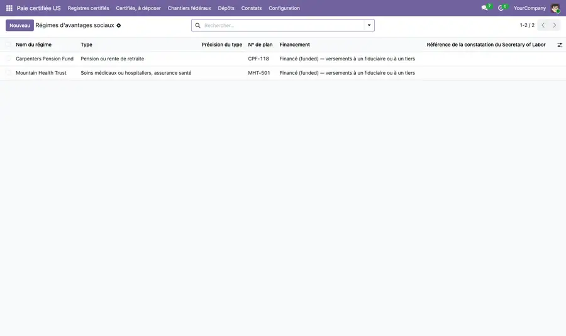
Task: Open optional columns adjust icon
Action: pyautogui.click(x=560, y=45)
